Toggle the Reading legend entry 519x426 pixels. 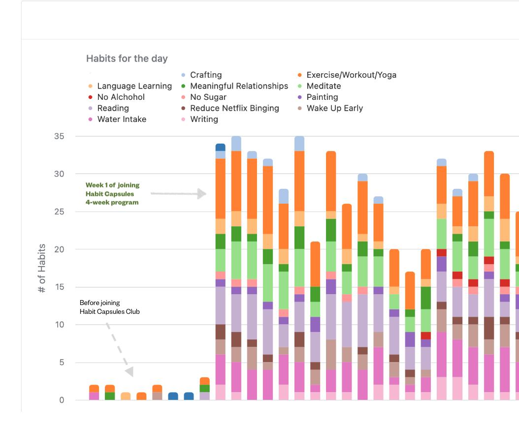click(x=108, y=108)
